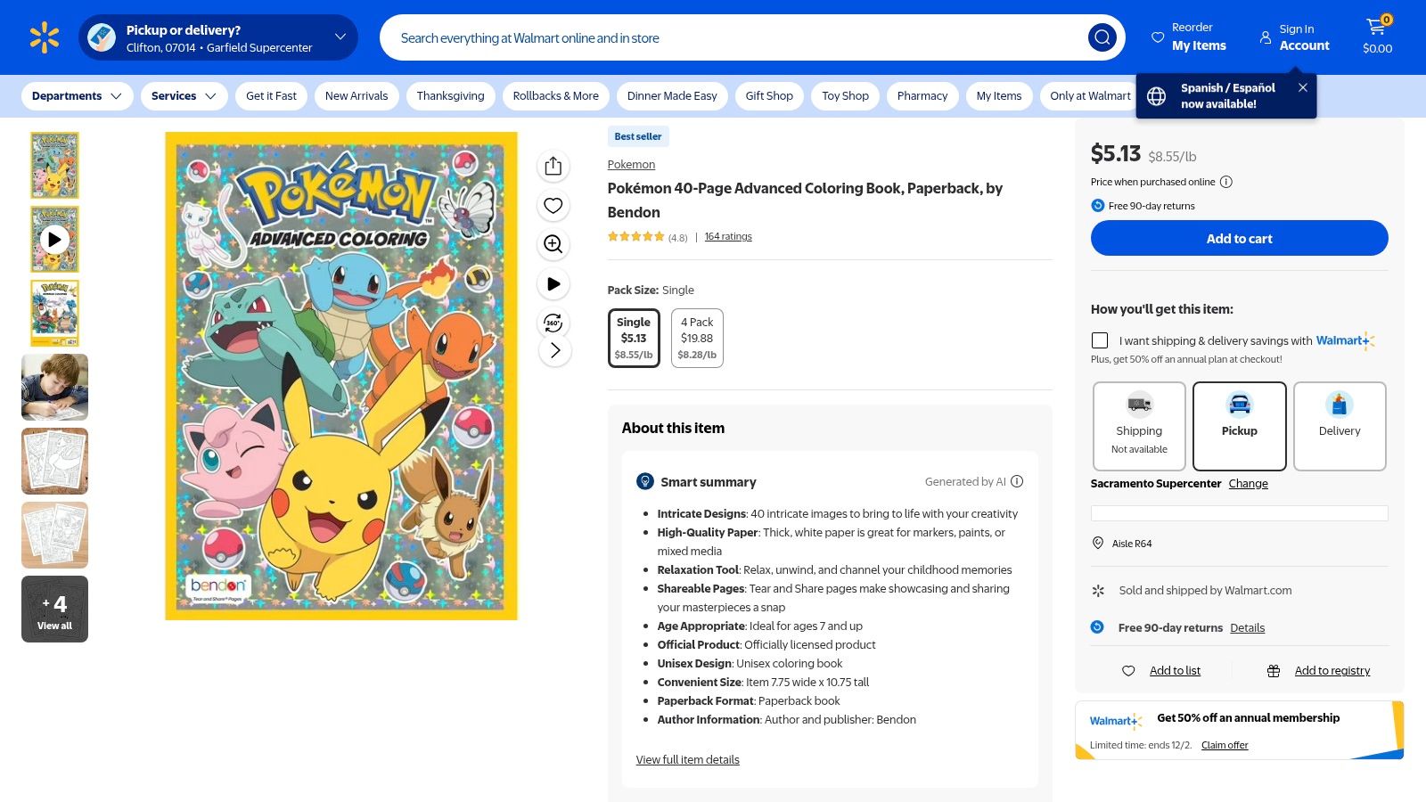Expand the Departments menu

click(x=77, y=95)
